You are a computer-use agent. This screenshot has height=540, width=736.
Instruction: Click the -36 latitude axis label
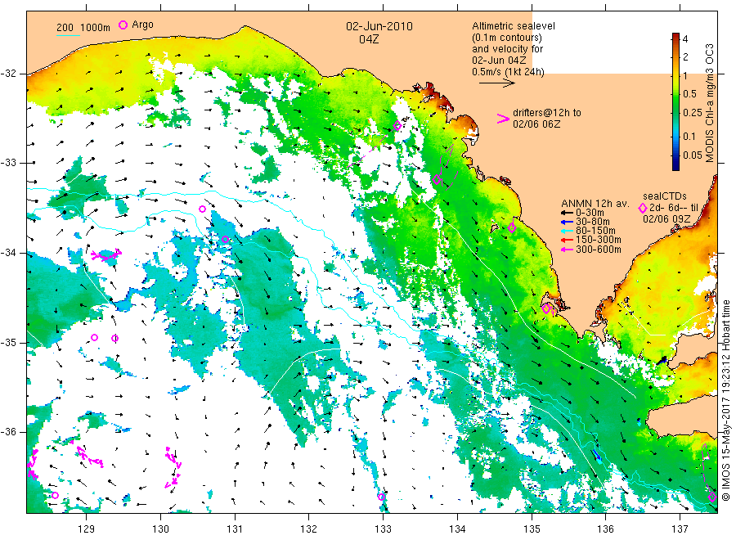(x=8, y=431)
